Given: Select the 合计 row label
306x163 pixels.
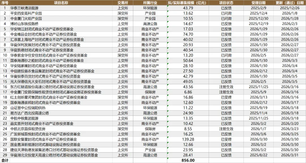Looking at the screenshot, I should point(5,160).
